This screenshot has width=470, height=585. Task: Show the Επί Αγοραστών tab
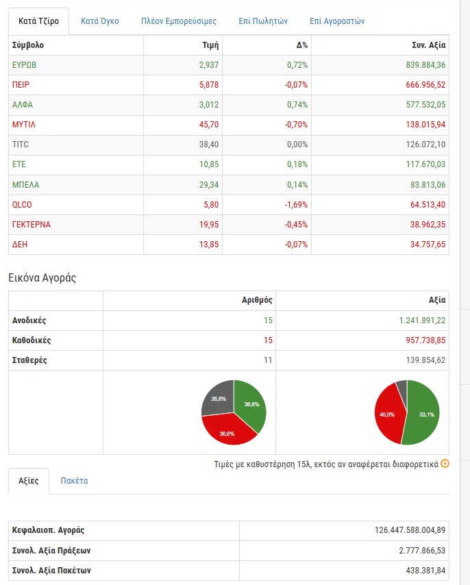[337, 21]
